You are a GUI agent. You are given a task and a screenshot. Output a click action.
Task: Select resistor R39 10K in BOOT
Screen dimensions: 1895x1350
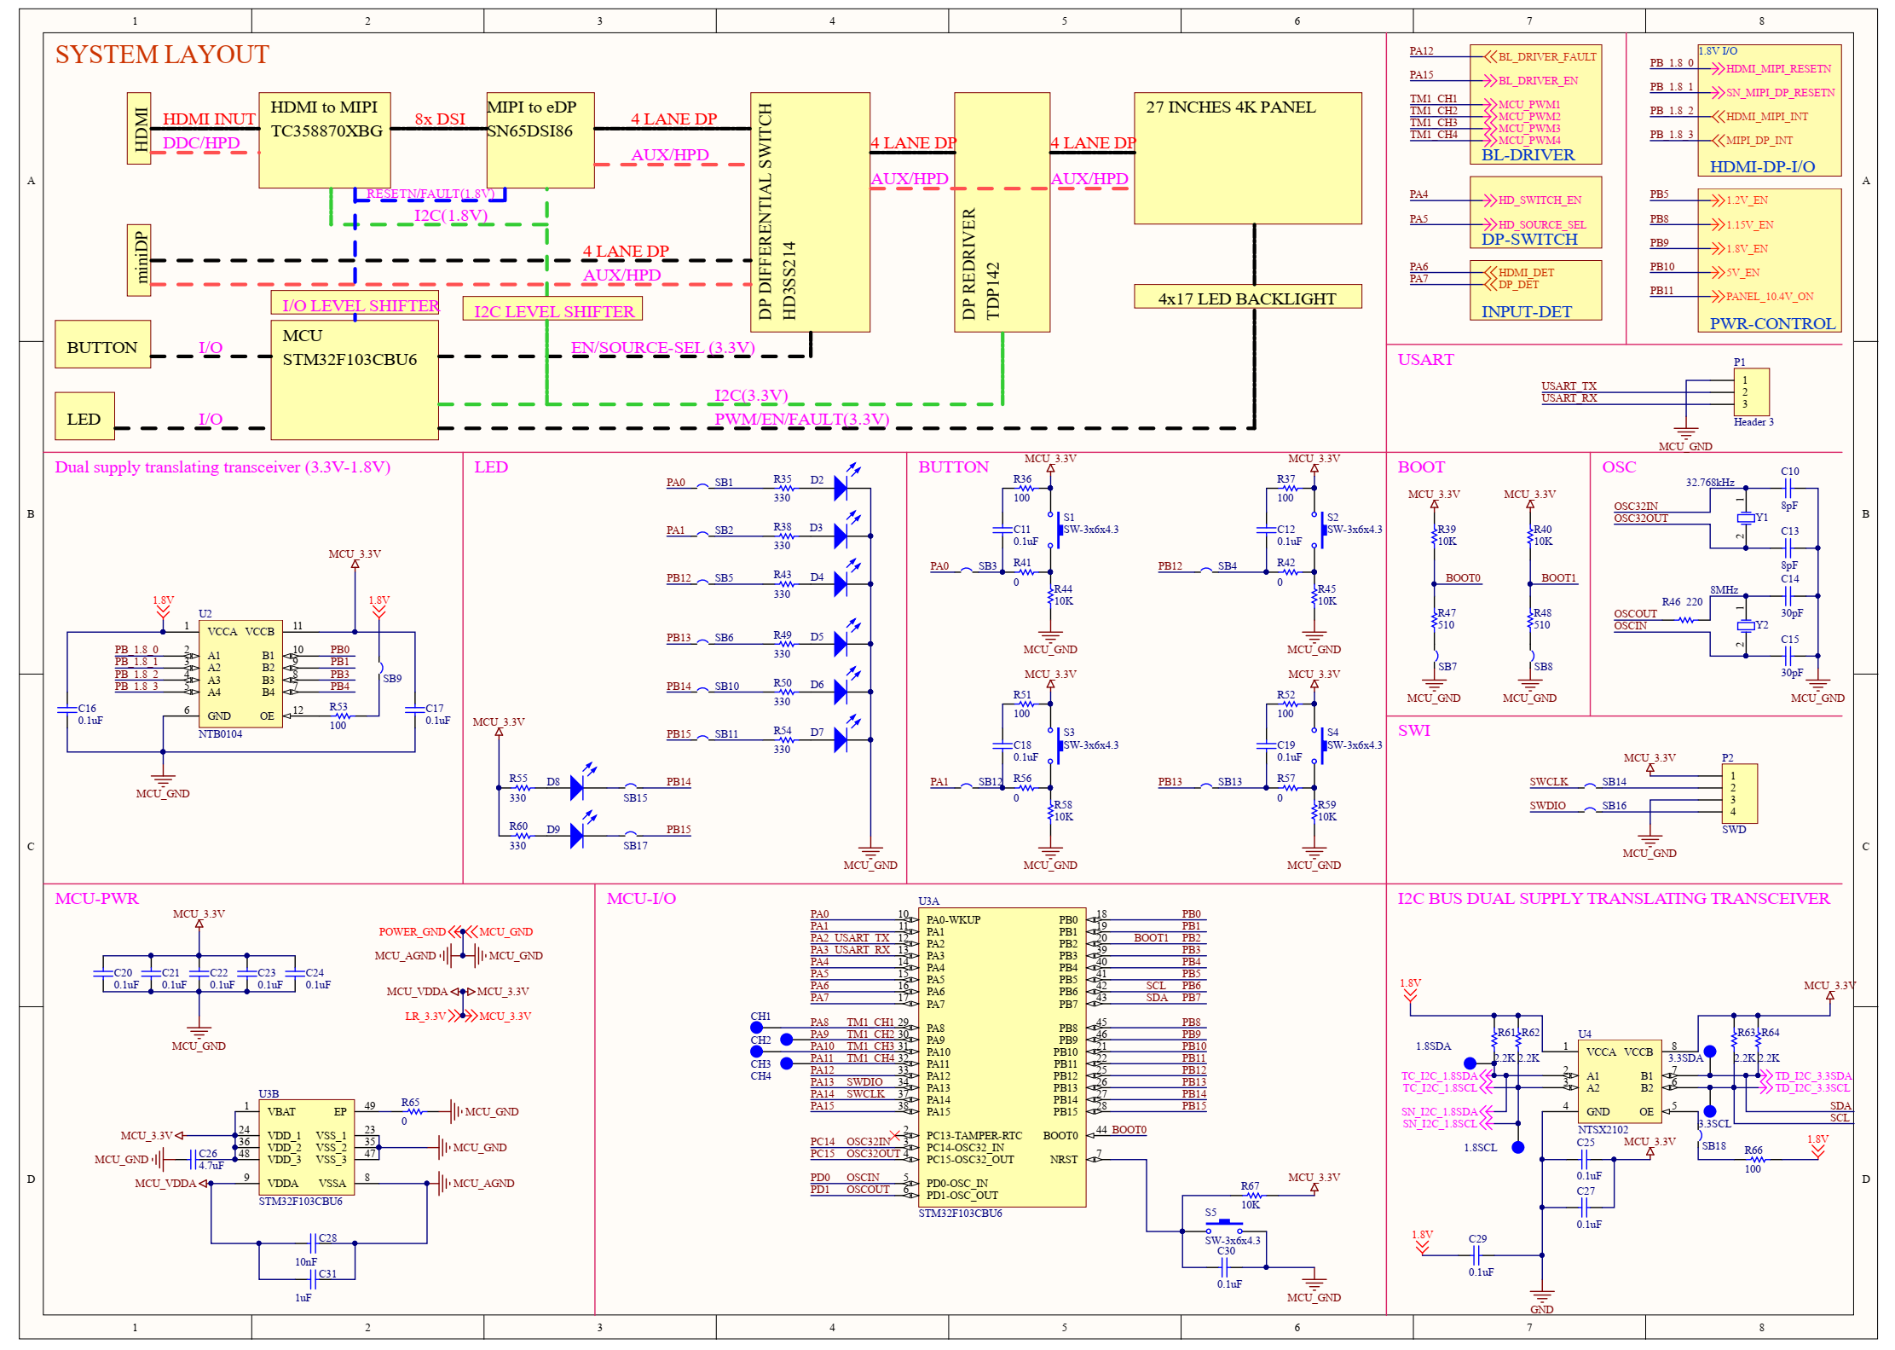pos(1435,535)
